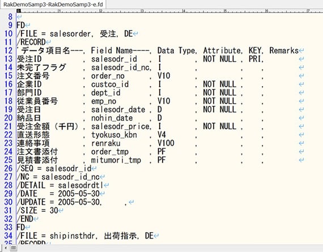Click the Remarks column header text
Screen dimensions: 323x252
(284, 50)
